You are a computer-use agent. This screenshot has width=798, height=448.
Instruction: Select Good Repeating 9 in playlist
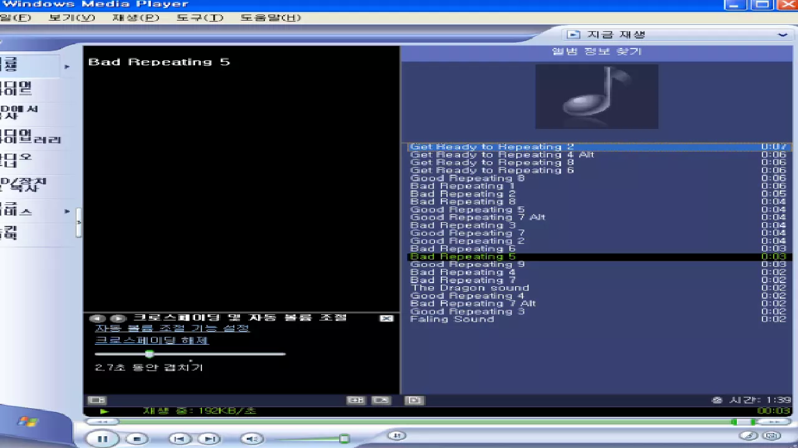599,264
